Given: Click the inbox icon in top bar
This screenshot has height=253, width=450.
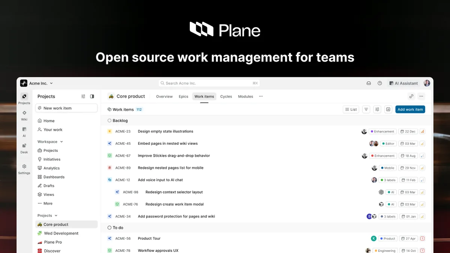Looking at the screenshot, I should (x=369, y=83).
